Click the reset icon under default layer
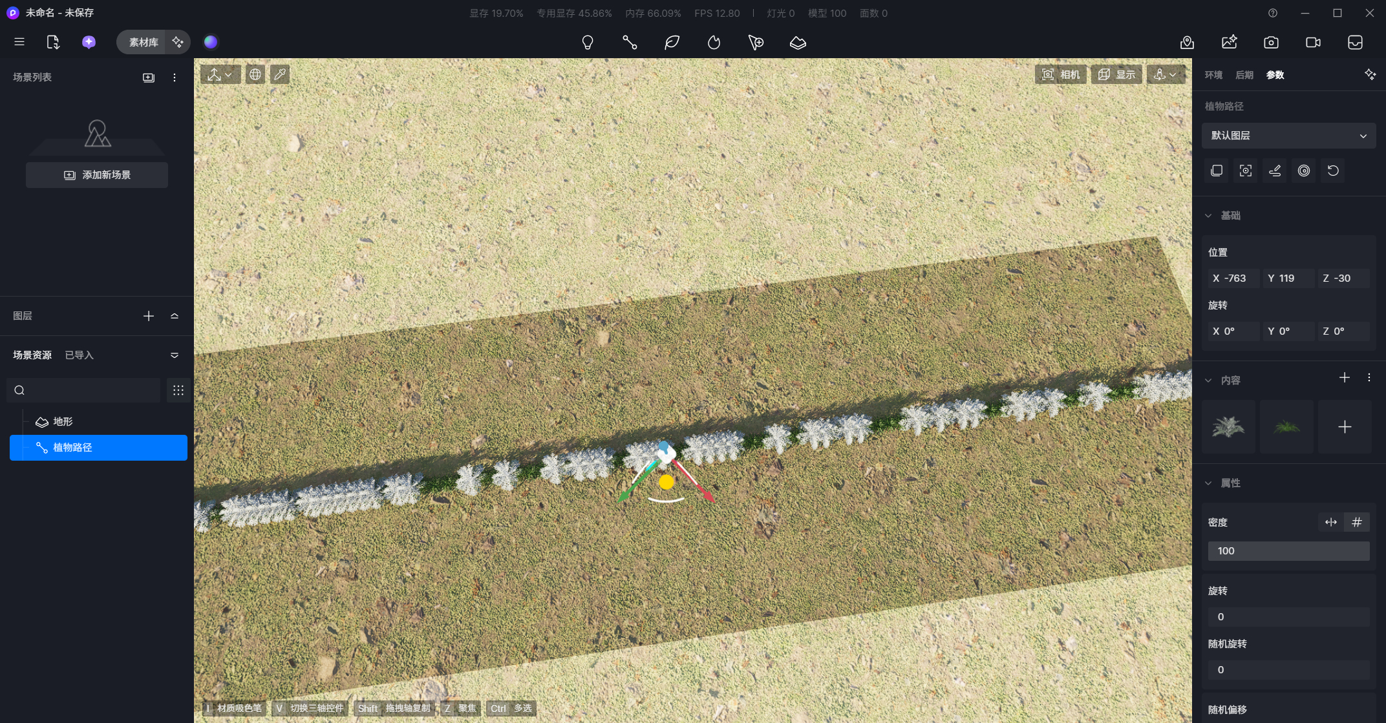 pyautogui.click(x=1333, y=171)
